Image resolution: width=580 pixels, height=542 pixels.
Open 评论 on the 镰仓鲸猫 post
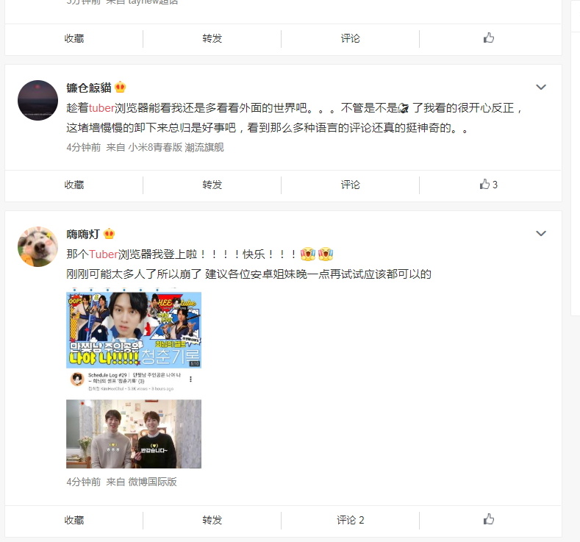pyautogui.click(x=350, y=185)
